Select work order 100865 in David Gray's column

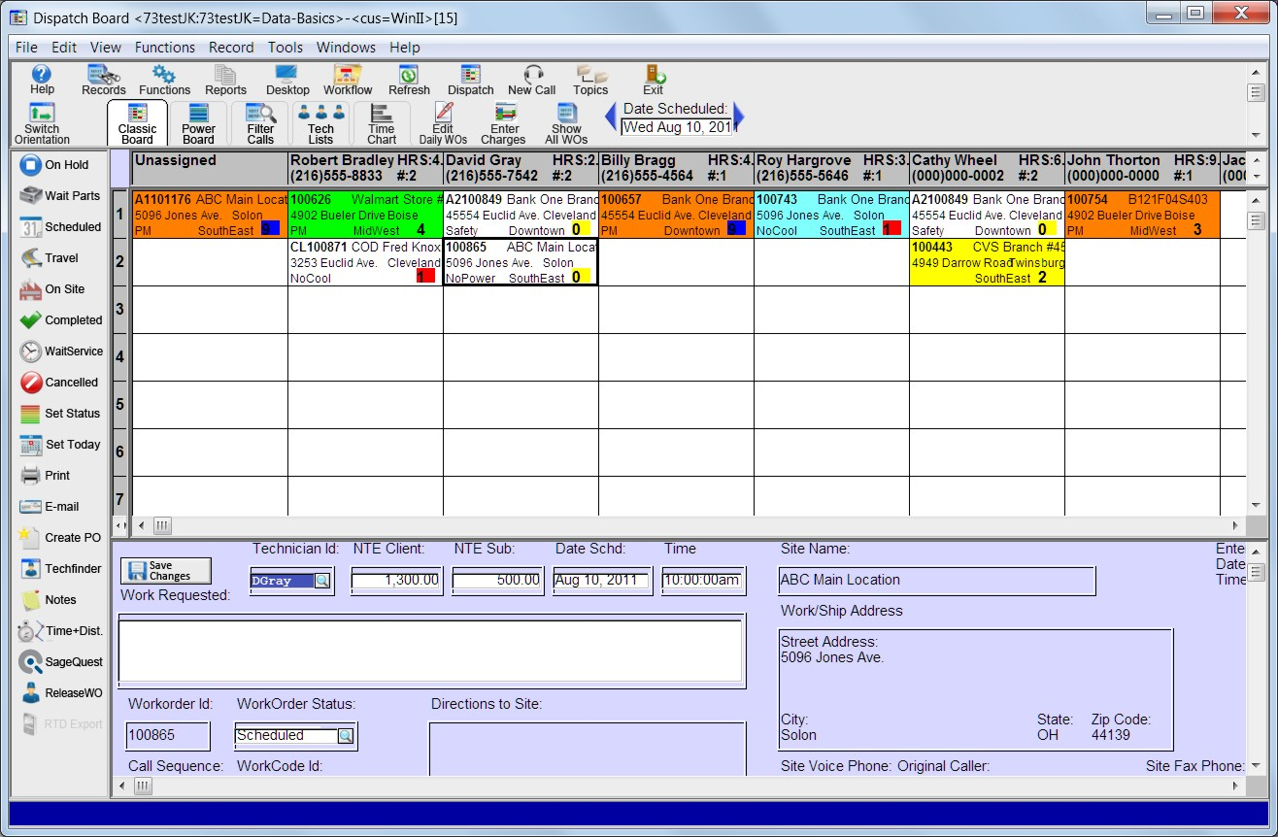pos(520,261)
